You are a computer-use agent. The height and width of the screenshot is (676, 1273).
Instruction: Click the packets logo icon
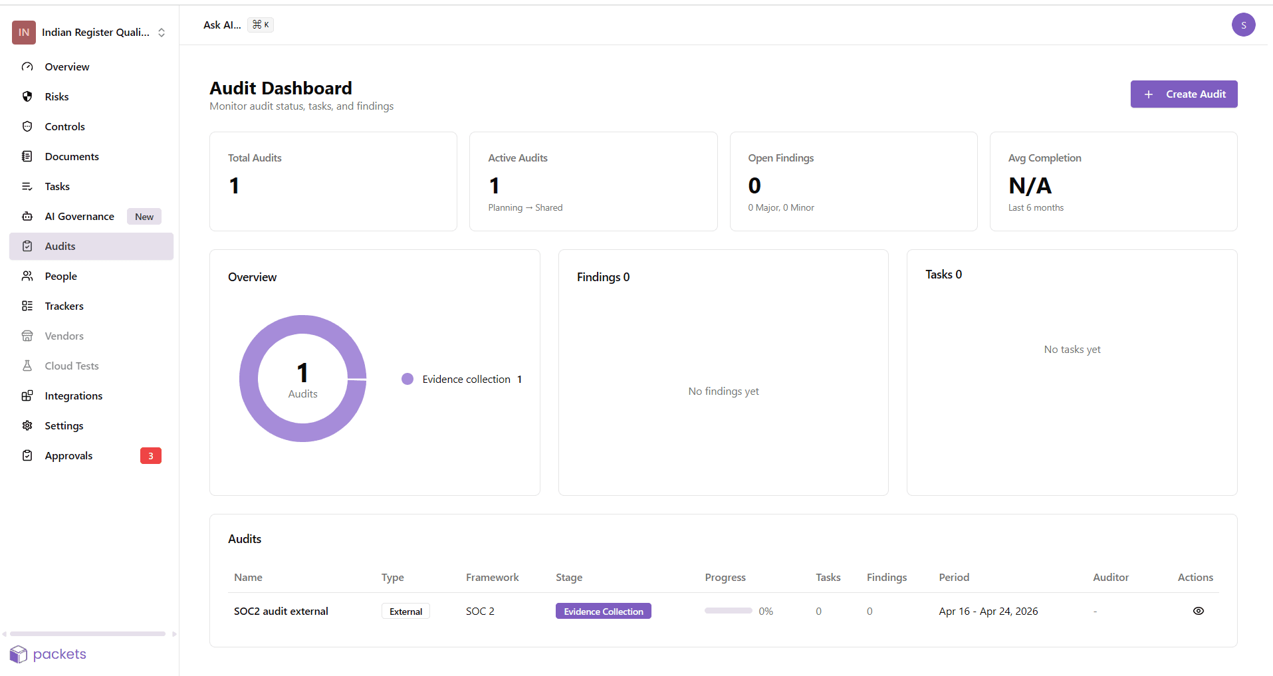tap(19, 654)
